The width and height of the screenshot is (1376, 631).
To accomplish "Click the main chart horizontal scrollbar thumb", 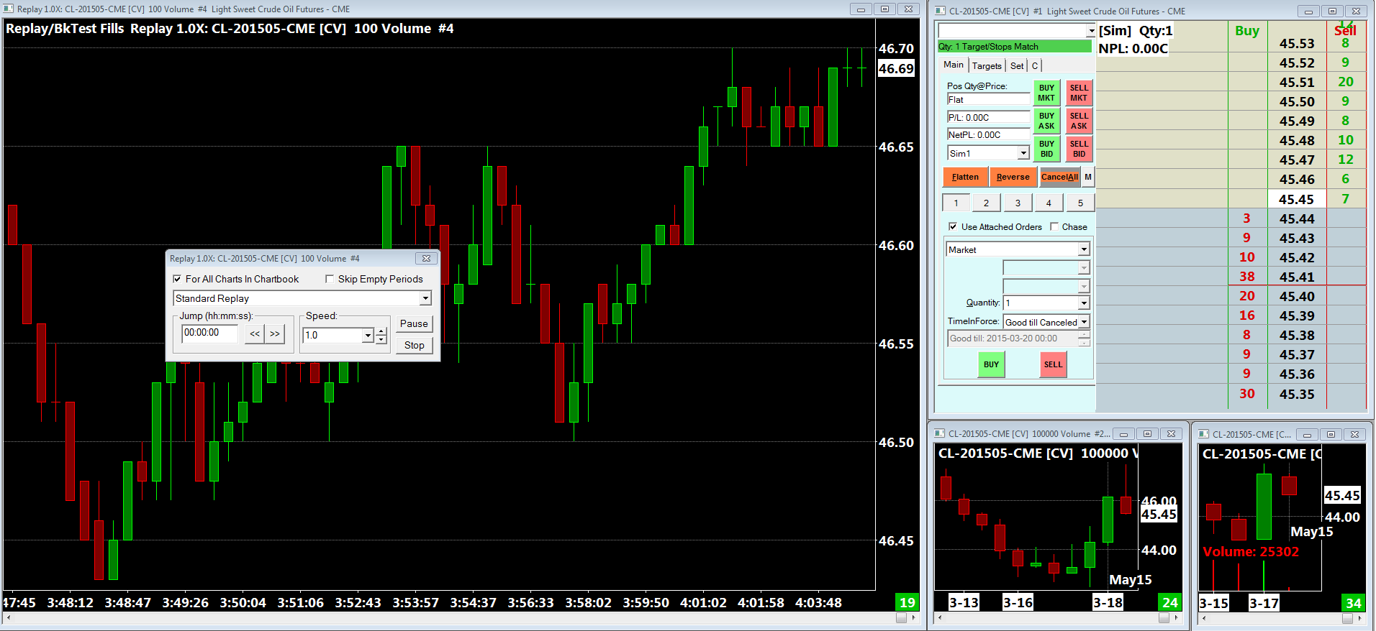I will 901,617.
